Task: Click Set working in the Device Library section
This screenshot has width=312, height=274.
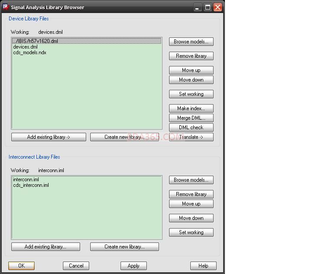Action: (191, 94)
